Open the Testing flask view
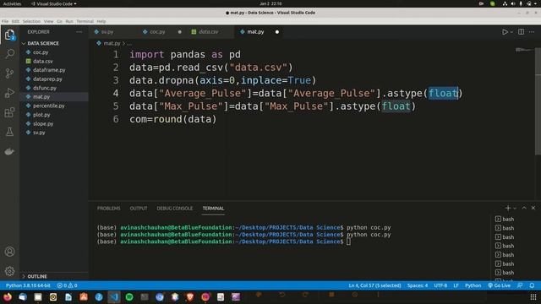The height and width of the screenshot is (304, 541). [9, 132]
